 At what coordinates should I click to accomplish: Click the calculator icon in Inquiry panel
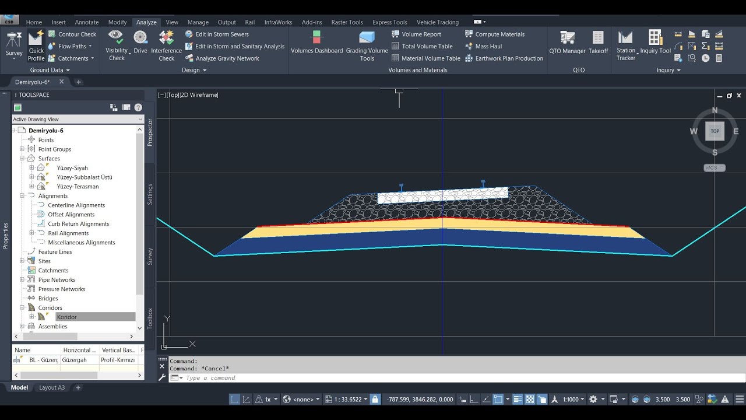click(719, 58)
